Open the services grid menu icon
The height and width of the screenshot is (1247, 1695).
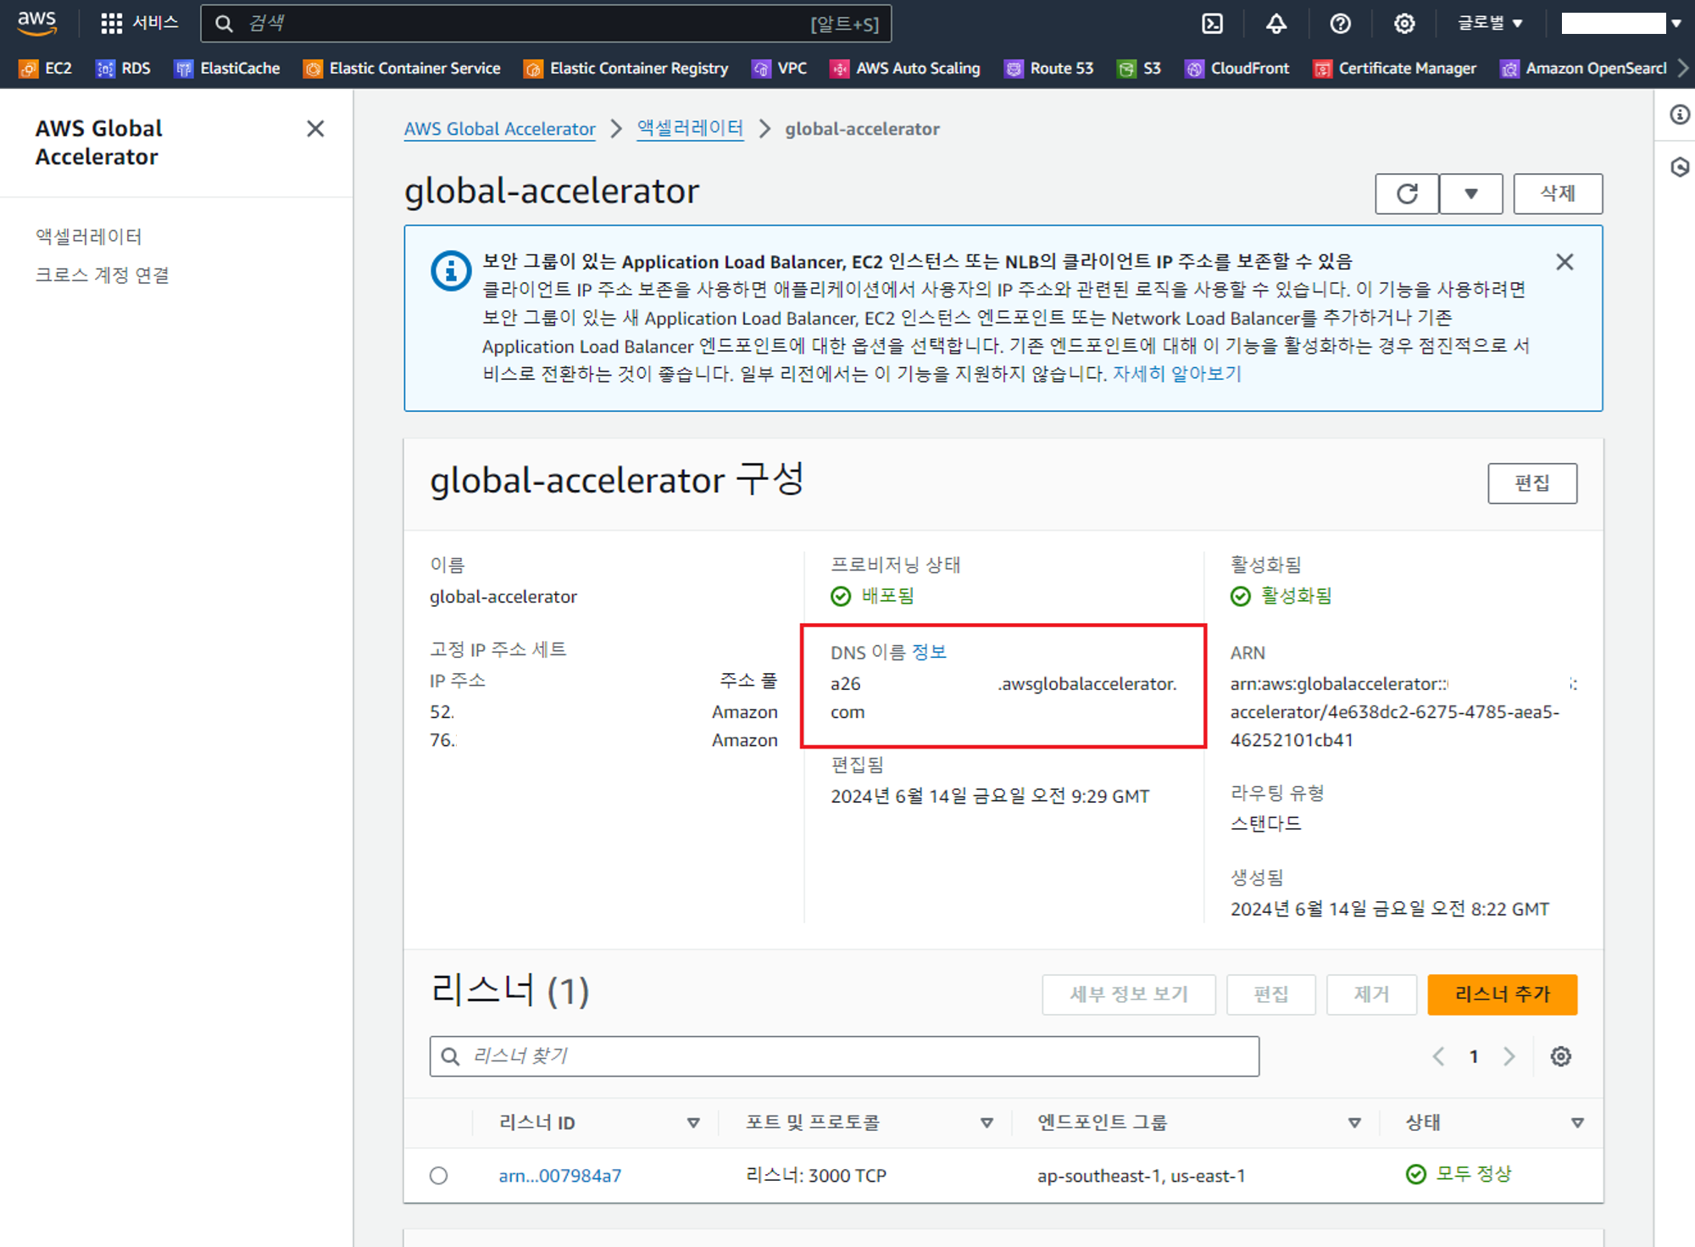click(111, 24)
